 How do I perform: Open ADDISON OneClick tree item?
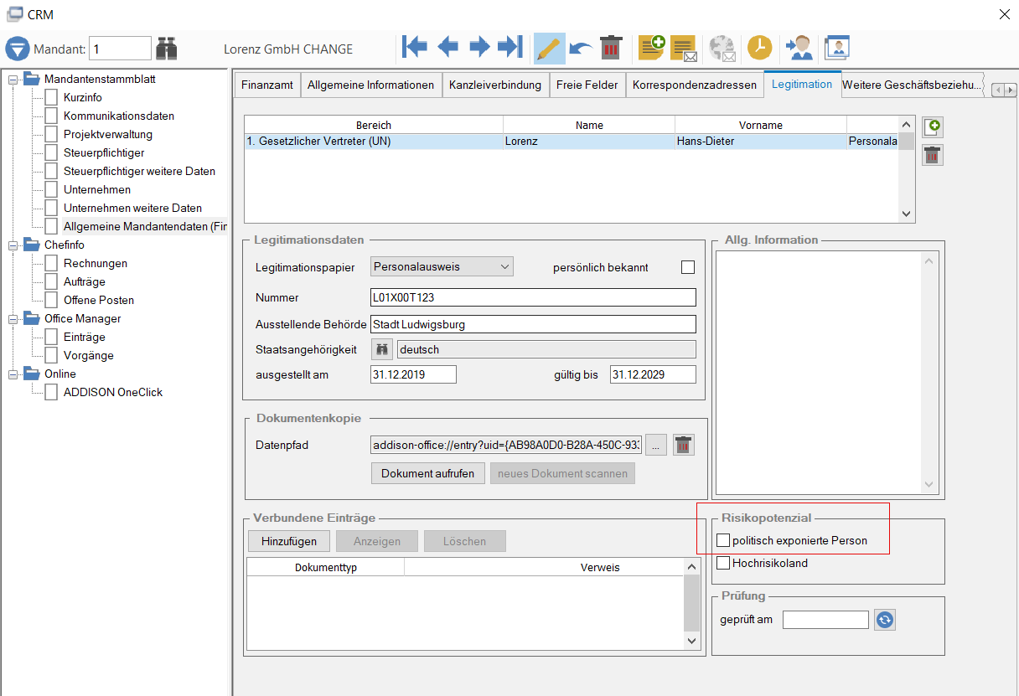click(x=113, y=393)
